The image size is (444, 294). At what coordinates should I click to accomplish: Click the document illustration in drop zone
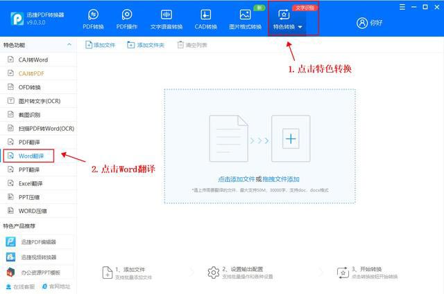coord(228,138)
